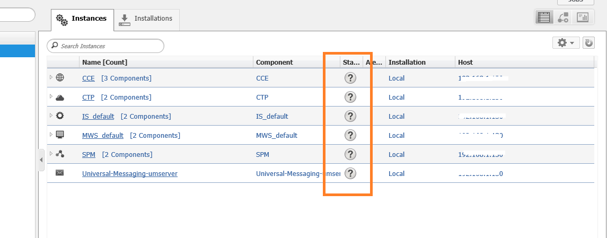607x238 pixels.
Task: Click the "[2 Components]" text for CTP
Action: (126, 97)
